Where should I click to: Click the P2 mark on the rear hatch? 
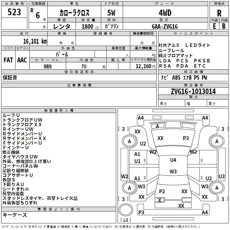click(x=162, y=191)
